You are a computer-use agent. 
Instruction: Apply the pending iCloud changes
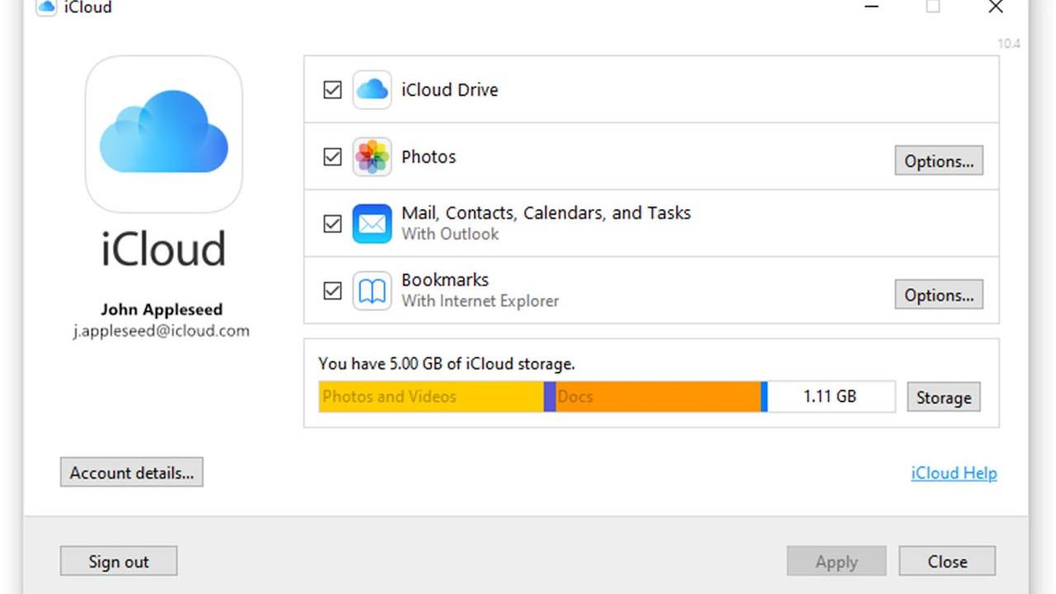click(x=836, y=561)
